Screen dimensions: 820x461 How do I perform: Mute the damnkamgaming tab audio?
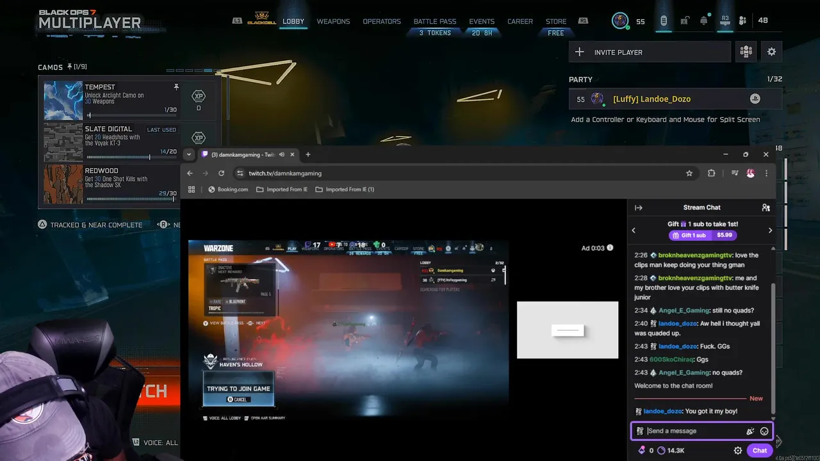point(282,154)
